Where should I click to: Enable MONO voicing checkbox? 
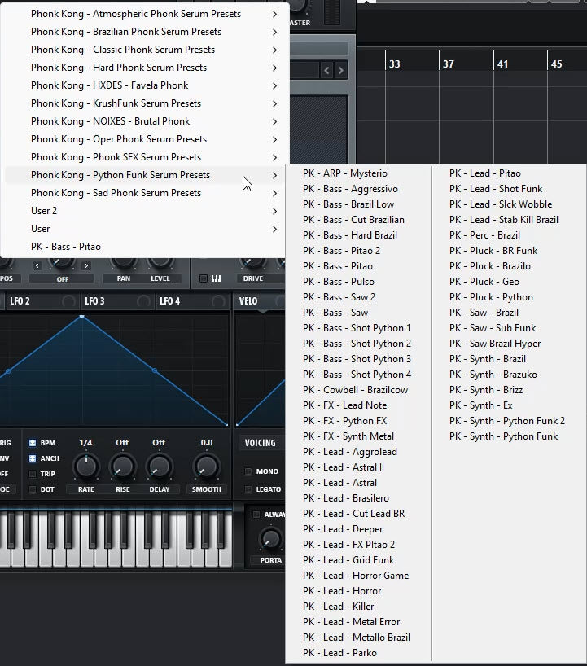[248, 471]
